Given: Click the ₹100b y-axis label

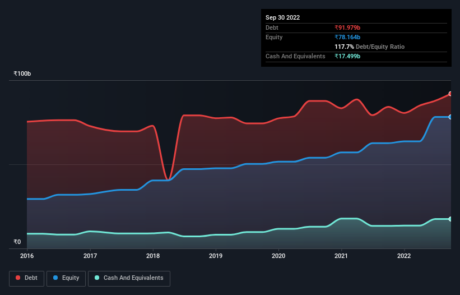Looking at the screenshot, I should point(22,73).
